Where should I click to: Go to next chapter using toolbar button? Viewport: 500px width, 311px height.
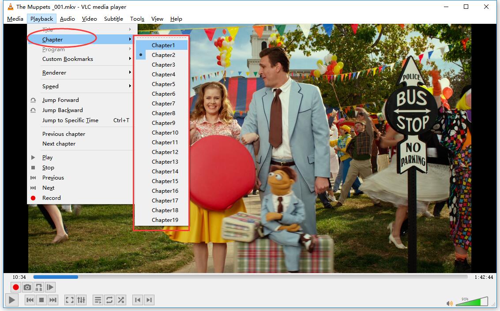pos(149,300)
